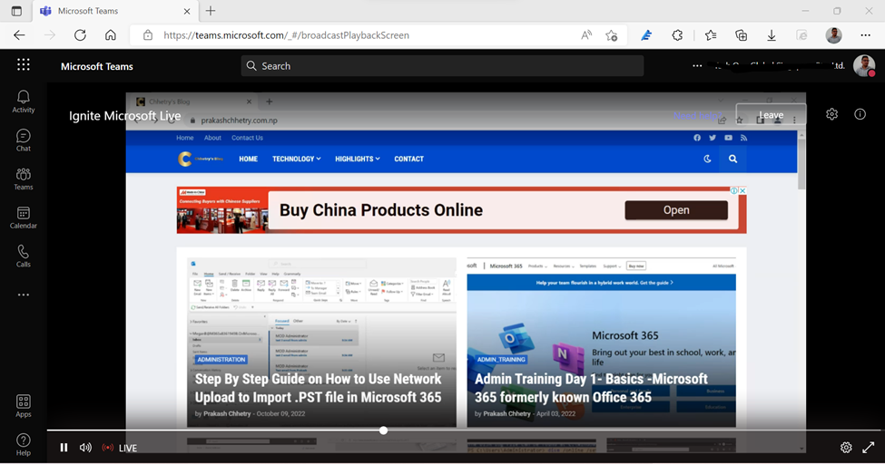Open the blog Twitter icon
885x464 pixels.
[x=713, y=138]
